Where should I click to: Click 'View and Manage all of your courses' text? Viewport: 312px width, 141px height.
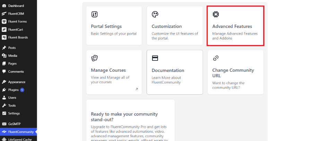pyautogui.click(x=110, y=80)
